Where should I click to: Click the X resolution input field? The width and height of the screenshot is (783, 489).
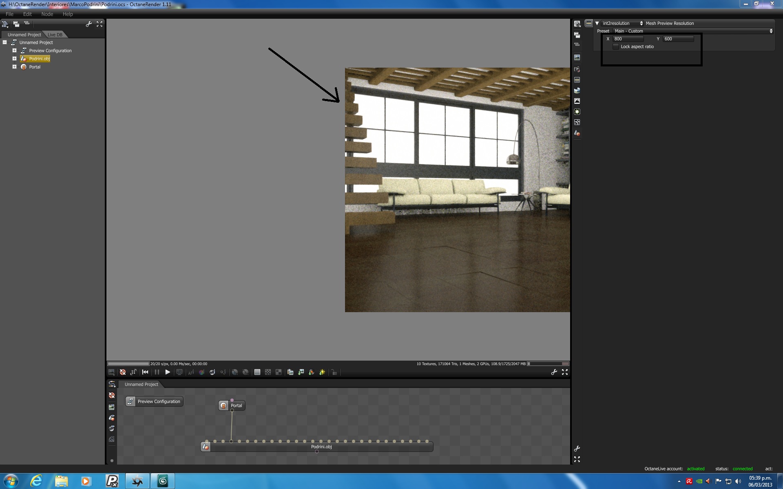[x=628, y=39]
